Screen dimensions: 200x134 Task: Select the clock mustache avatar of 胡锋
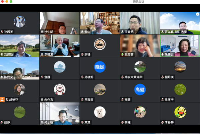point(100,44)
